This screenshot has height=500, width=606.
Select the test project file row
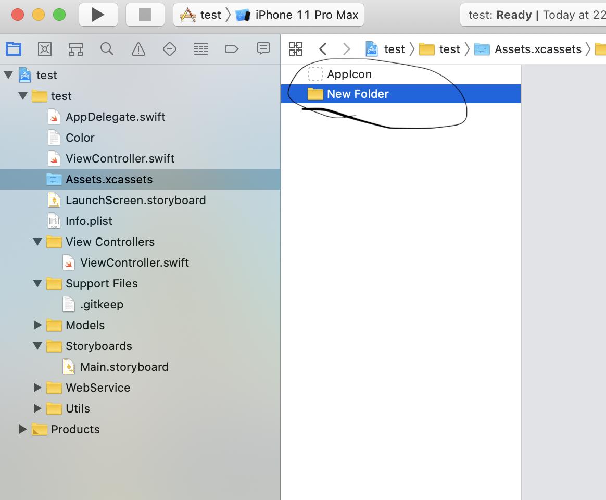140,75
